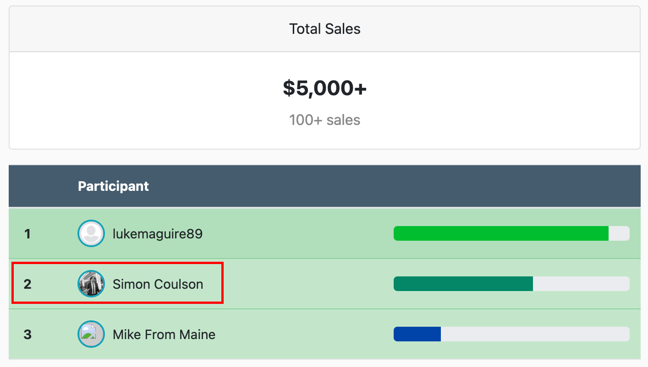Select rank number 3

tap(27, 335)
